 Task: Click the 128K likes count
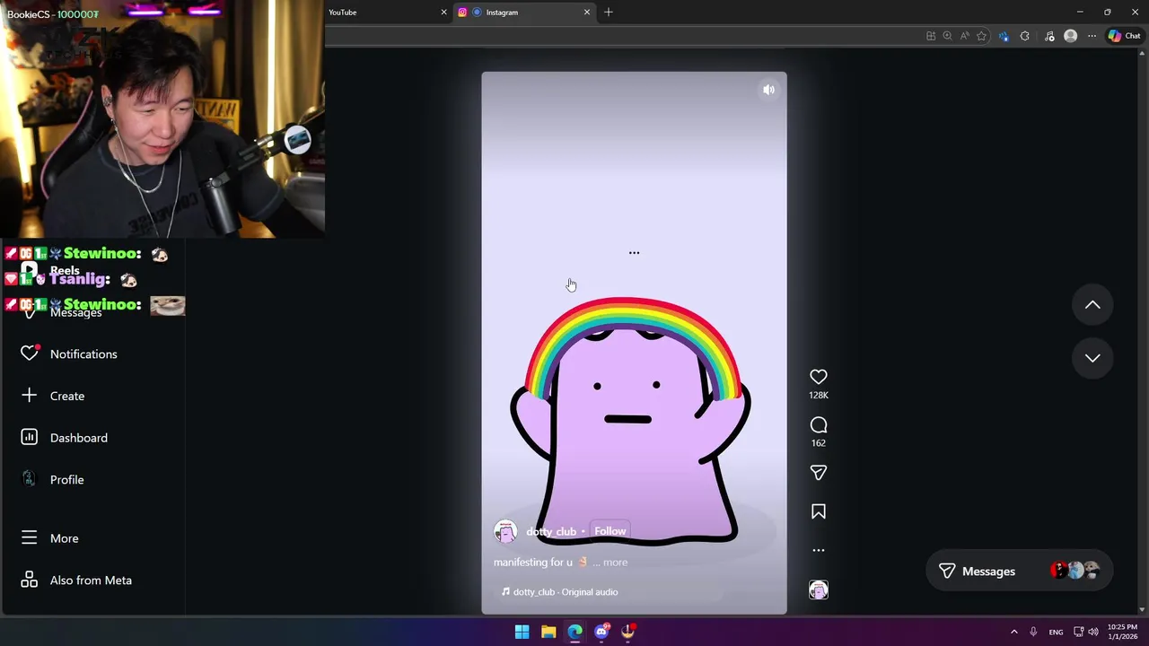818,396
